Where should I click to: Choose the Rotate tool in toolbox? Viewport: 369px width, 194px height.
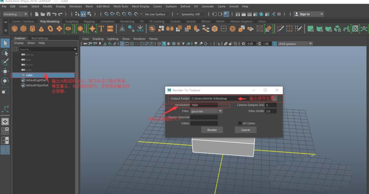[x=5, y=81]
